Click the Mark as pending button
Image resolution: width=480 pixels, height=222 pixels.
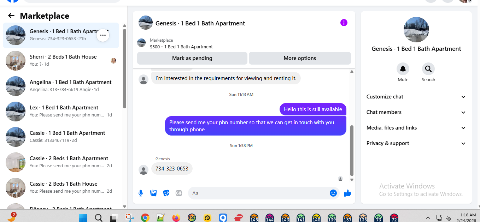coord(192,58)
